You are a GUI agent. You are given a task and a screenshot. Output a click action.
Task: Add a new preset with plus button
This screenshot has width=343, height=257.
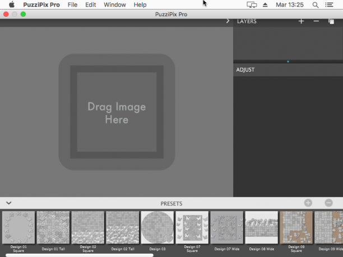(308, 203)
